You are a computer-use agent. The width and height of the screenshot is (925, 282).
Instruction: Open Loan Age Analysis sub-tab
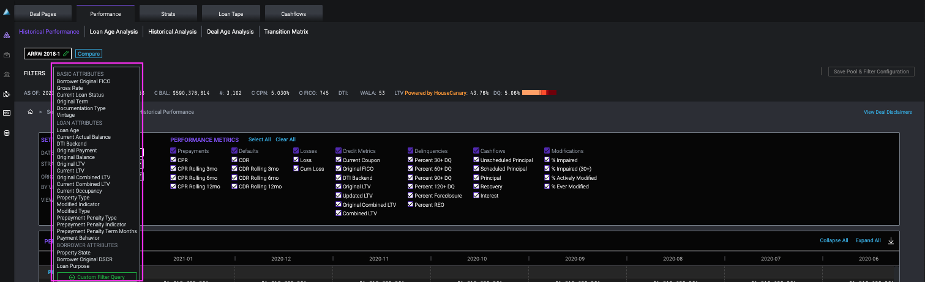click(x=114, y=32)
